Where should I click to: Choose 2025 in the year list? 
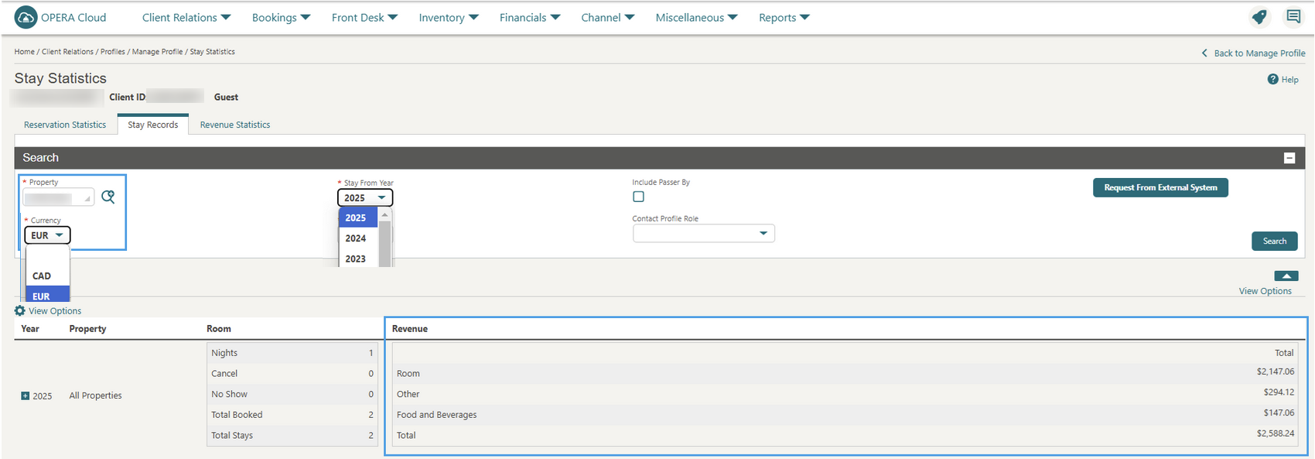pos(357,218)
